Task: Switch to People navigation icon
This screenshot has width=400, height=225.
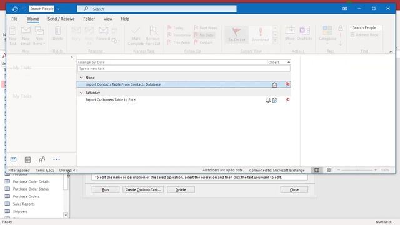Action: coord(42,159)
